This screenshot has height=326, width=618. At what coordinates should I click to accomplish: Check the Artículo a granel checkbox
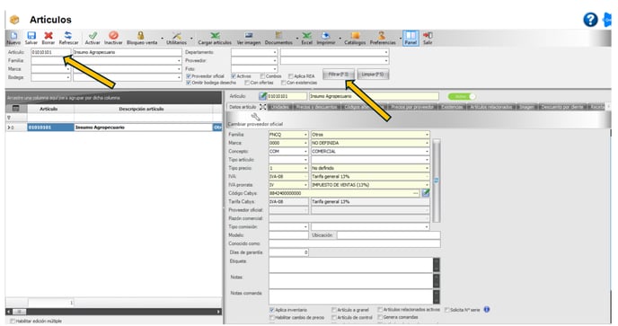[x=334, y=310]
